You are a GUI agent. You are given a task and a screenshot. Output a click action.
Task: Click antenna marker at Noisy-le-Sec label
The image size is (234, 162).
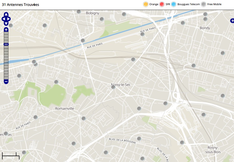click(x=113, y=87)
